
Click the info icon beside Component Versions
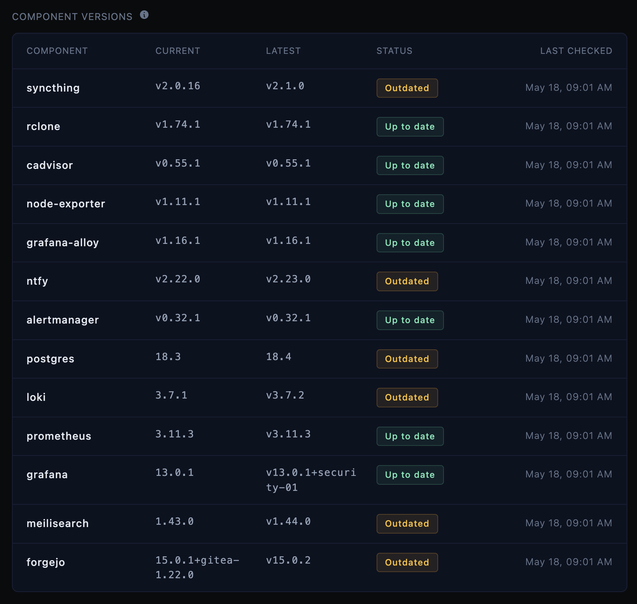point(144,15)
